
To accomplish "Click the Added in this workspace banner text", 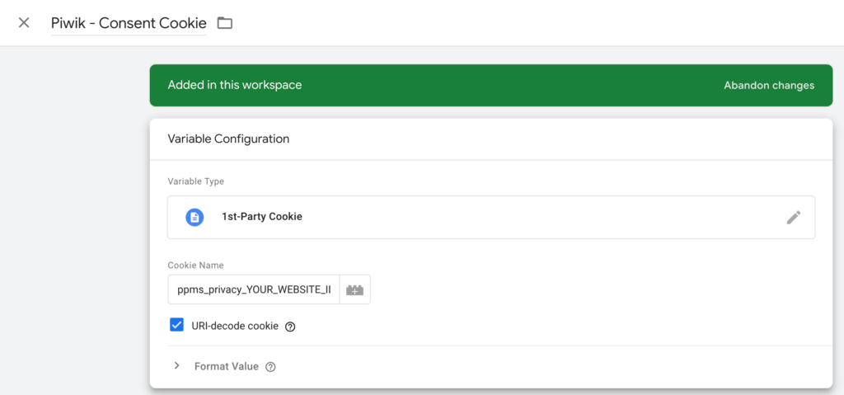I will point(235,85).
